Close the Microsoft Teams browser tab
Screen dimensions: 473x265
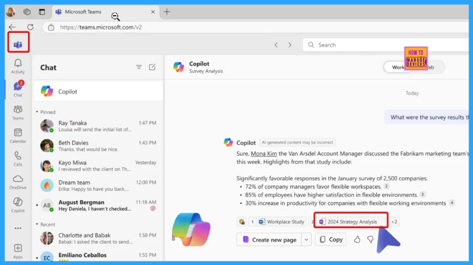pyautogui.click(x=153, y=12)
